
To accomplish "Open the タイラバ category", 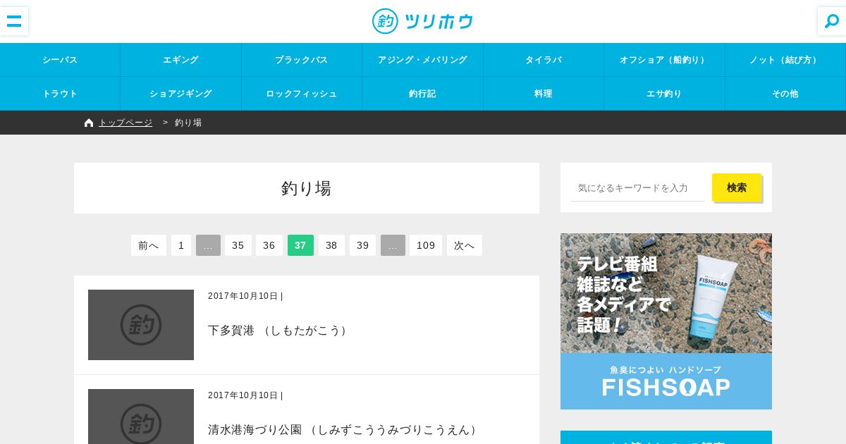I will (x=544, y=60).
